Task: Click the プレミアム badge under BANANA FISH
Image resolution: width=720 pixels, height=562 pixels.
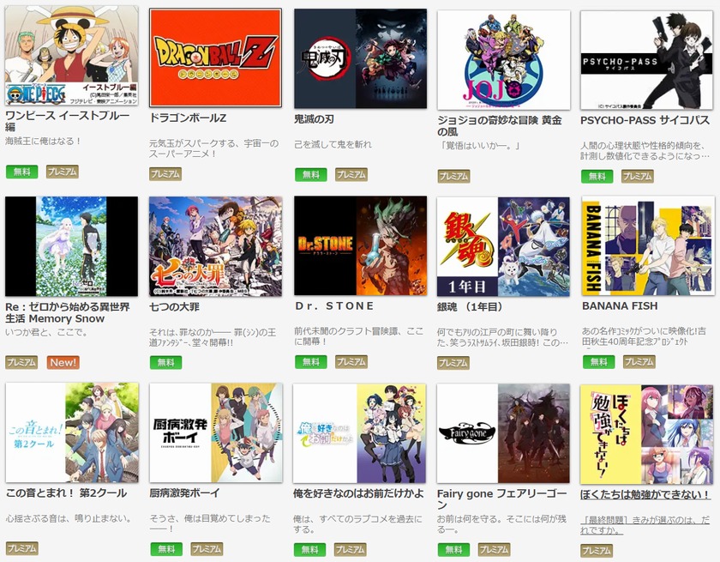Action: 639,362
